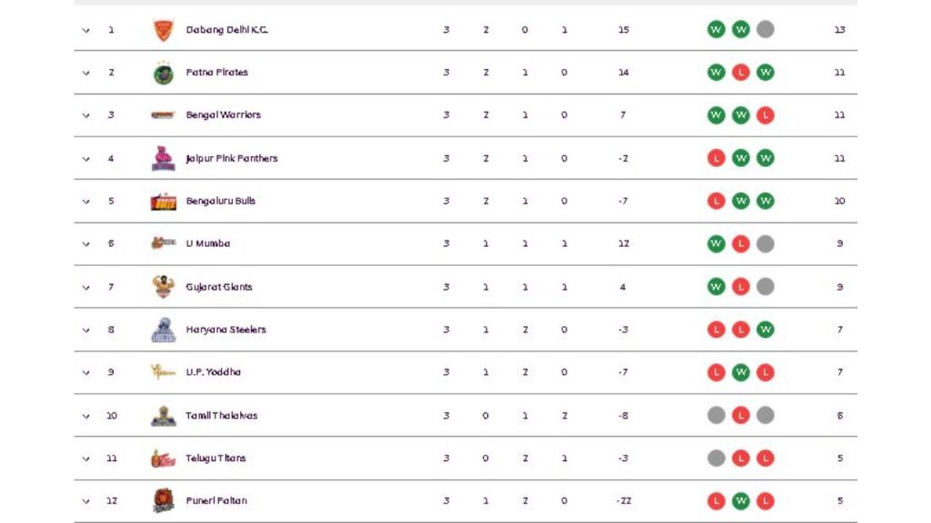Click the Jaipur Pink Panthers logo
The image size is (931, 523).
(x=163, y=158)
